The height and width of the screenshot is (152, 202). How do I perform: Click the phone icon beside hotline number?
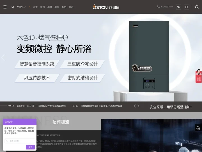158,7
